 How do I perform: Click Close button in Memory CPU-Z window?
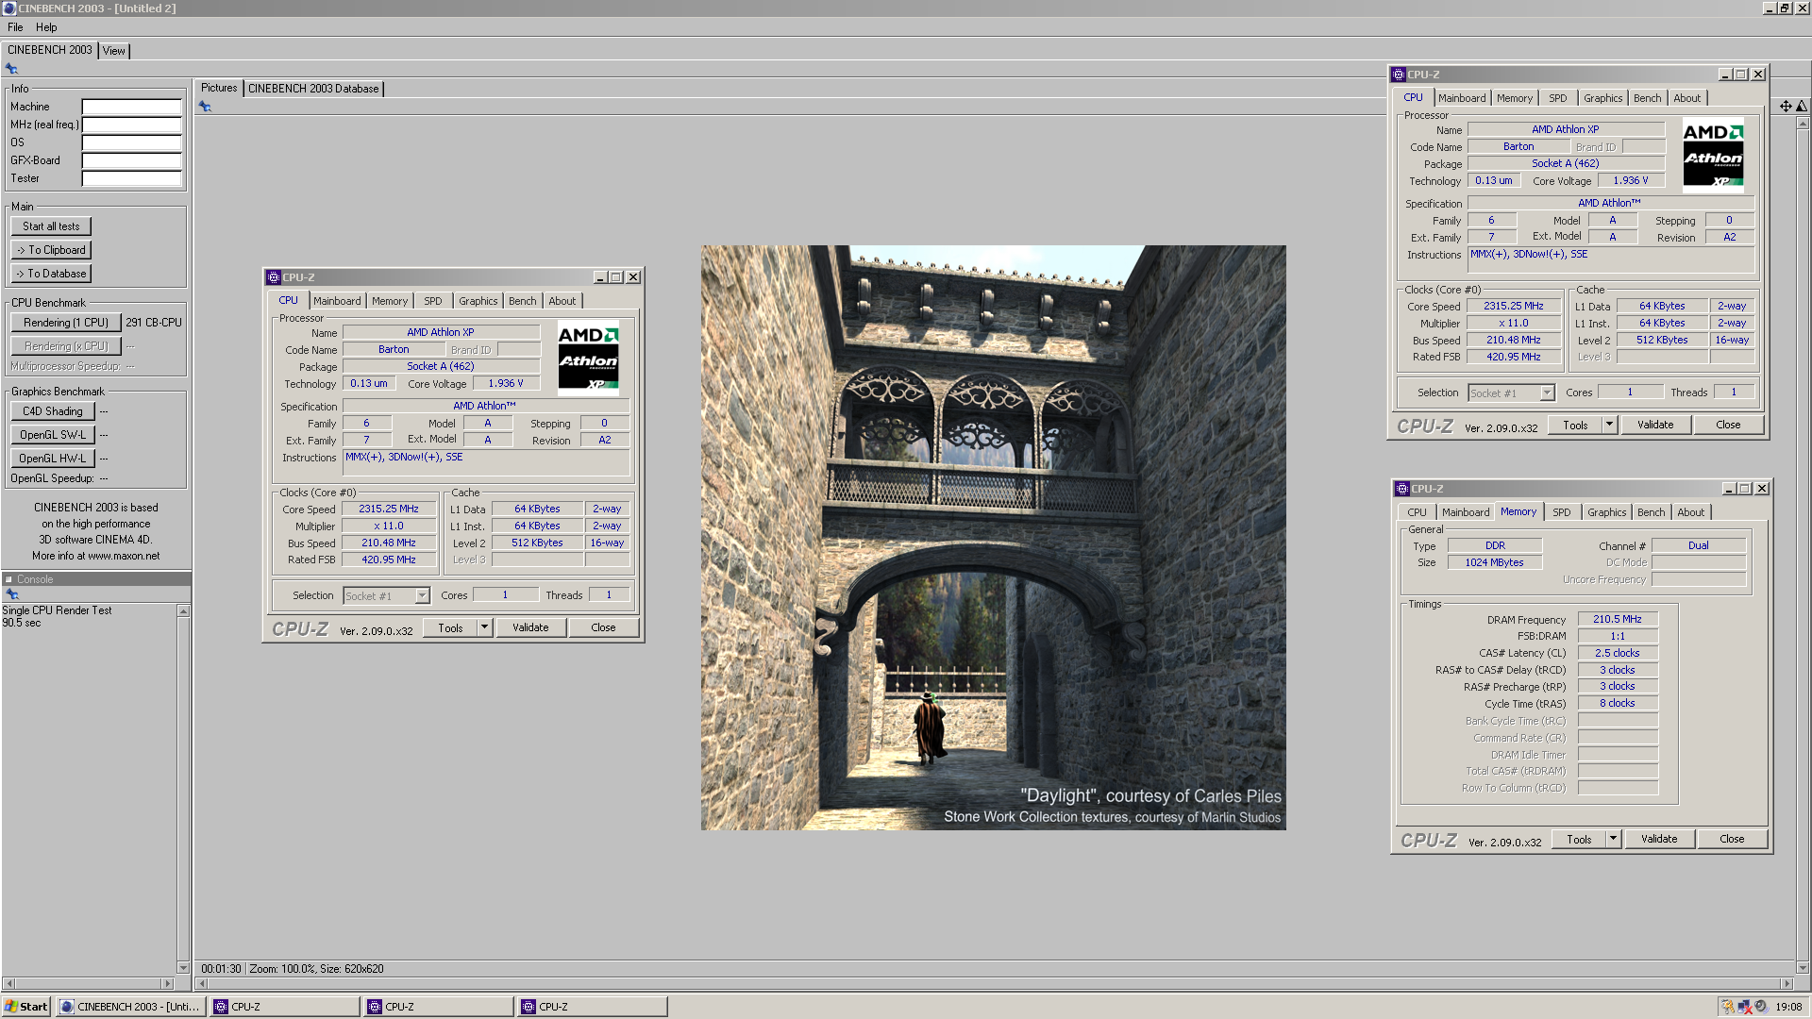point(1732,839)
